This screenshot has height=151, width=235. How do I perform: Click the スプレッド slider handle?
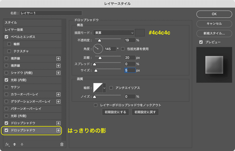click(94, 64)
